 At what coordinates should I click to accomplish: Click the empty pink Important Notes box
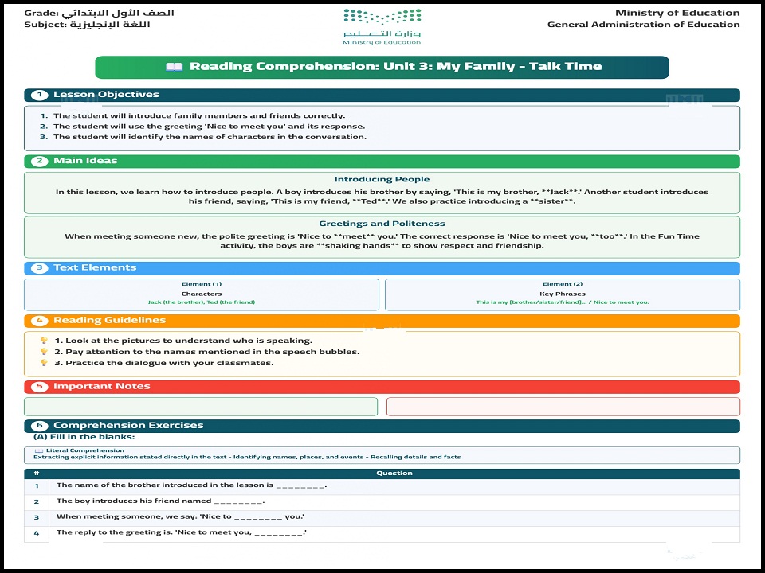(563, 407)
